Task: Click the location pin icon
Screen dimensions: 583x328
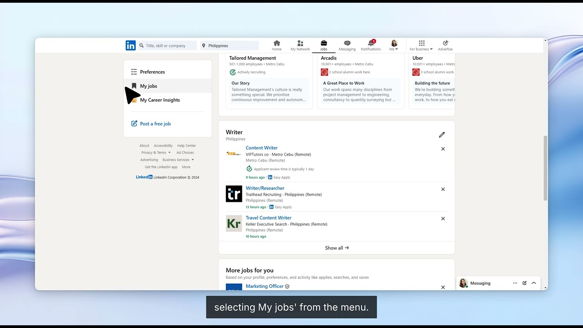Action: coord(204,46)
